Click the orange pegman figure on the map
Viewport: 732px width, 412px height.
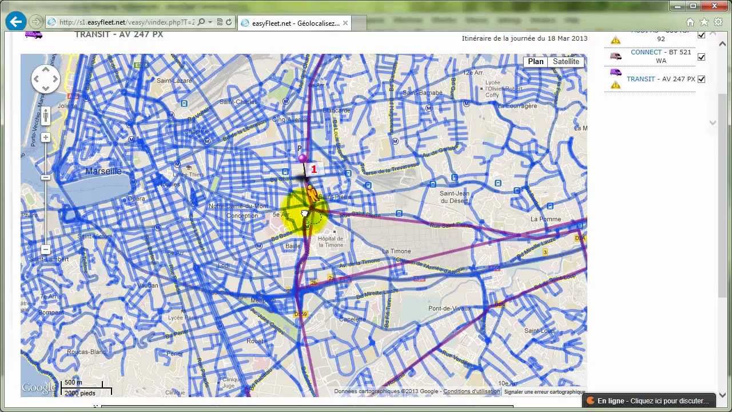[x=312, y=193]
